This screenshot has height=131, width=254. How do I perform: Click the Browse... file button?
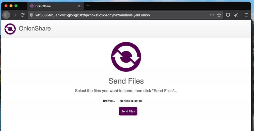(x=109, y=101)
